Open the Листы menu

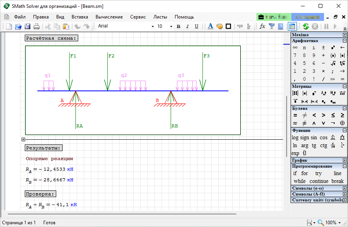[x=160, y=17]
